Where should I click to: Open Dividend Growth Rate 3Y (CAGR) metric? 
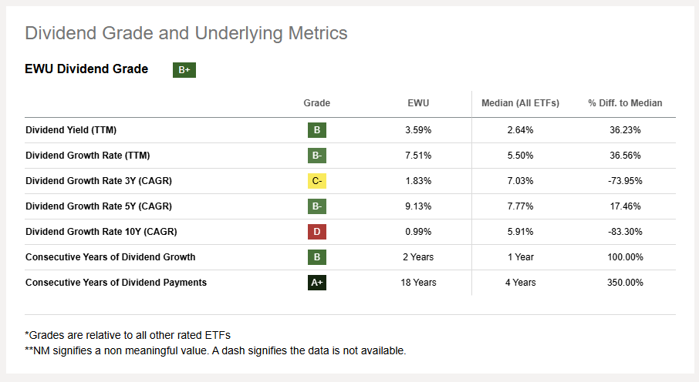tap(98, 181)
